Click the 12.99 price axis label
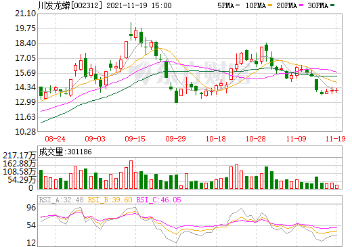This screenshot has width=352, height=247. (x=25, y=102)
